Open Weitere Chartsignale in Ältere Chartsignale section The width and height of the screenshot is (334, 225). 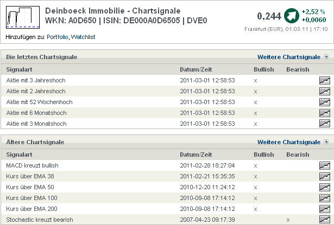coord(289,142)
